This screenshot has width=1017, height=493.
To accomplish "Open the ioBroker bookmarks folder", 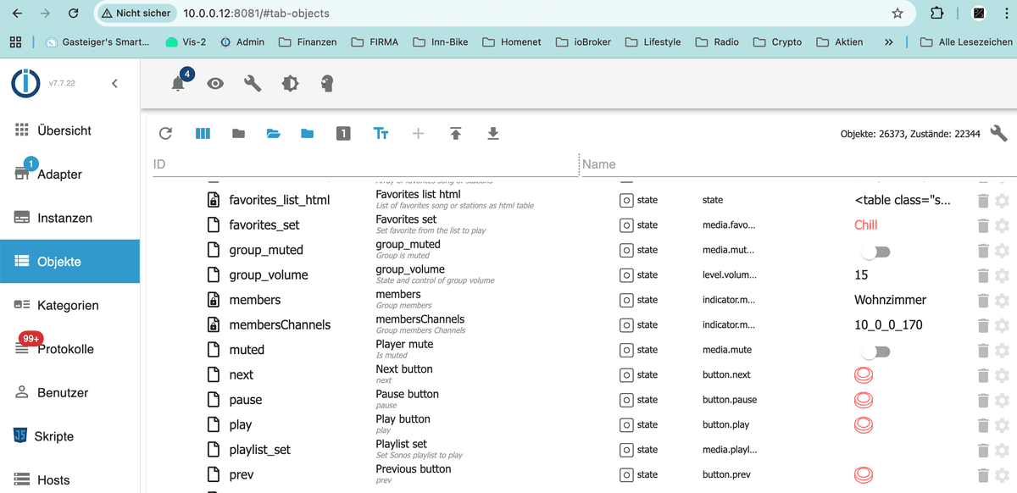I will [583, 42].
